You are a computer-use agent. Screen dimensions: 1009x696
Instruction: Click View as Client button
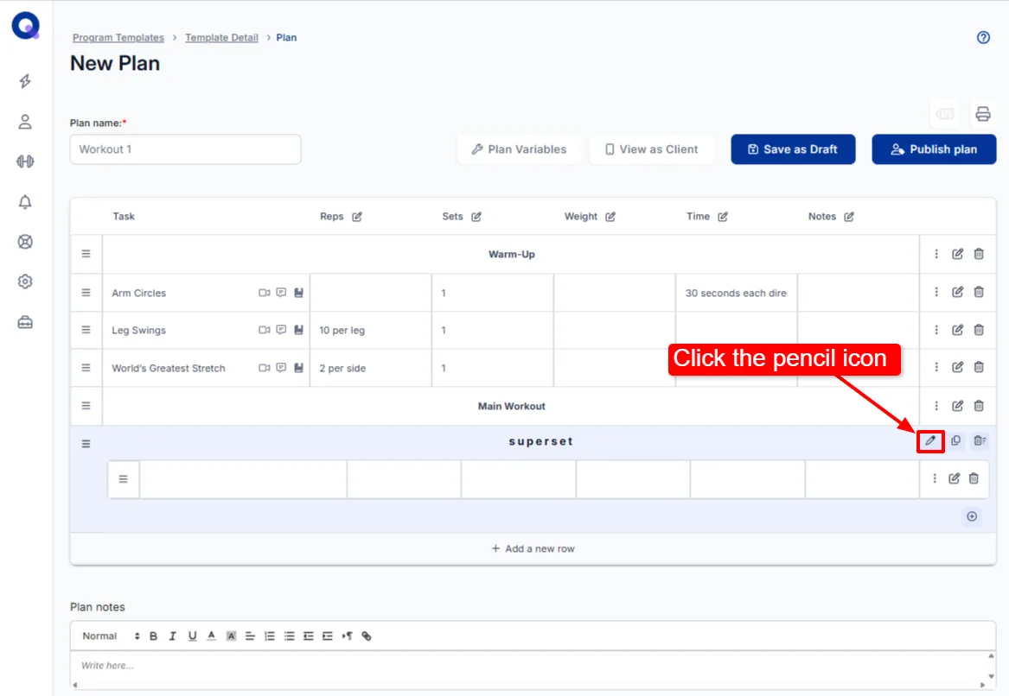click(651, 149)
